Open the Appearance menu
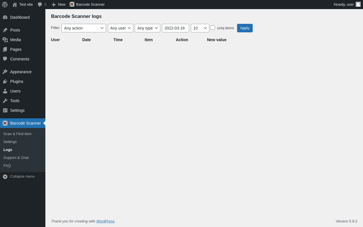 tap(23, 72)
